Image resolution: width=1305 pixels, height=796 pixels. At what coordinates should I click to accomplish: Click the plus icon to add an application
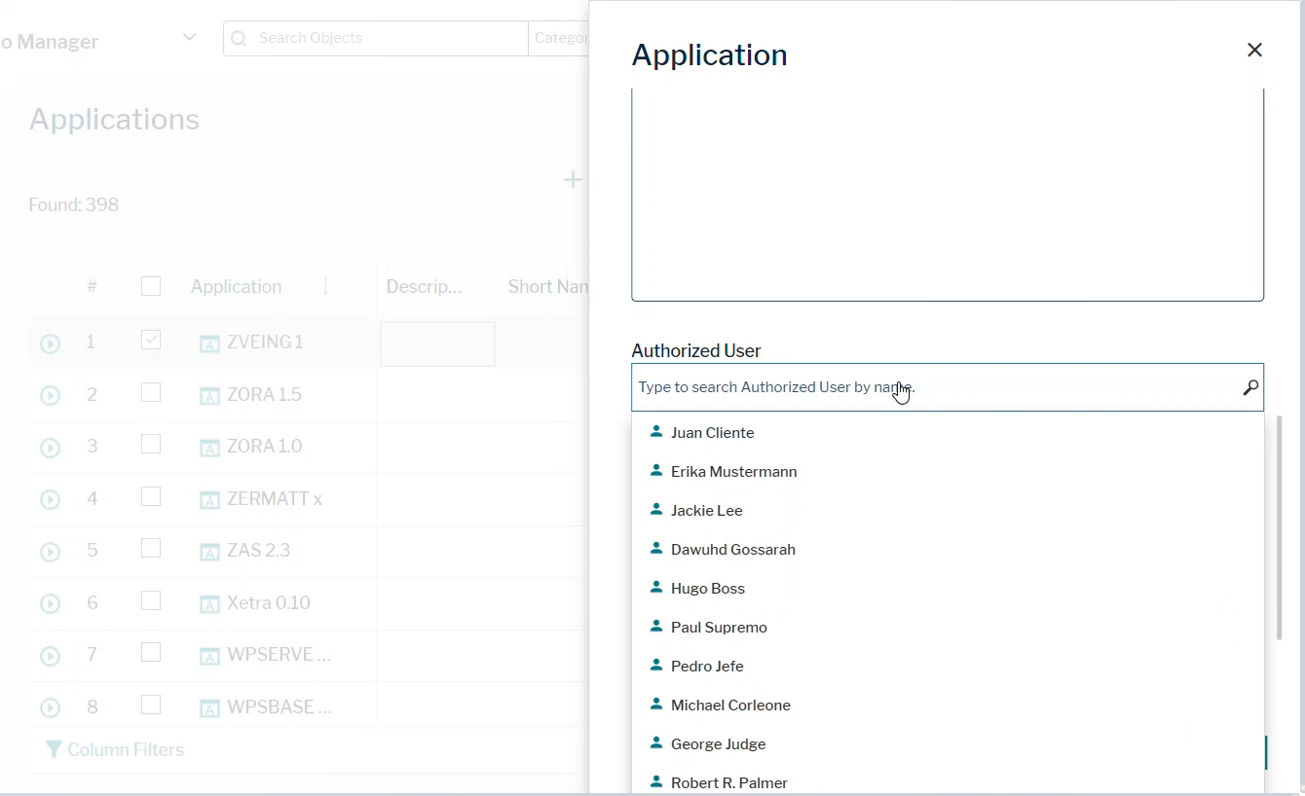573,179
